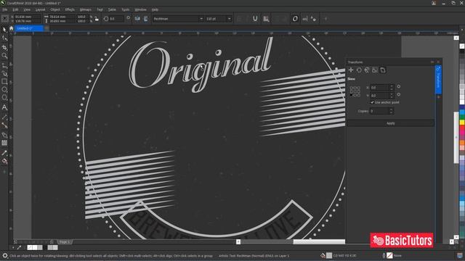Increase the Copies value spinner
The height and width of the screenshot is (261, 465).
(391, 109)
